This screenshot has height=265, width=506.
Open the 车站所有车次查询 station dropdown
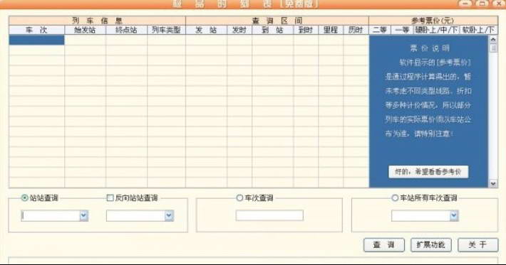454,216
